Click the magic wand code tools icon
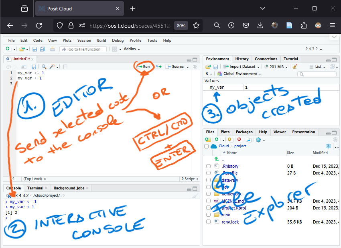 click(x=52, y=67)
